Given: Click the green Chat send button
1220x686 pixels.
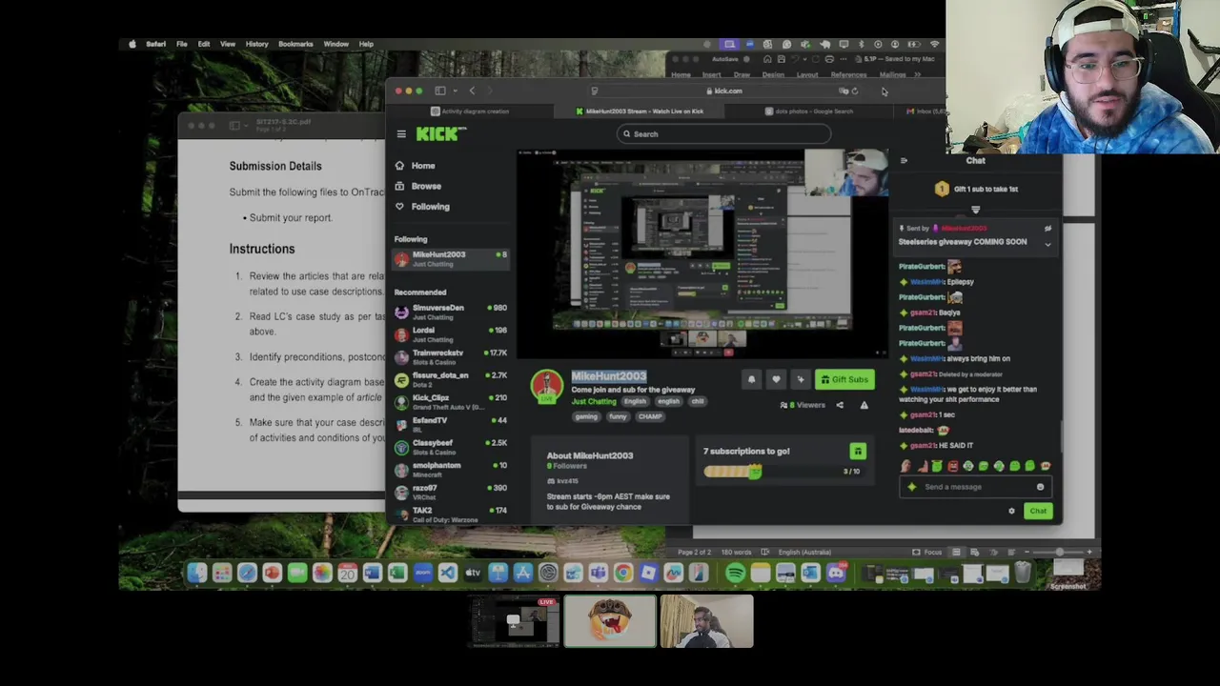Looking at the screenshot, I should point(1037,512).
